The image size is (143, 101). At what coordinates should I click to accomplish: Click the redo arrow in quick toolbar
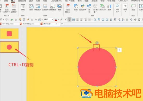point(6,20)
